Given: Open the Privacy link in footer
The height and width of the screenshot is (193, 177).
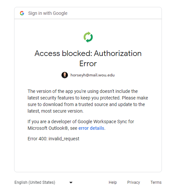Looking at the screenshot, I should [134, 182].
